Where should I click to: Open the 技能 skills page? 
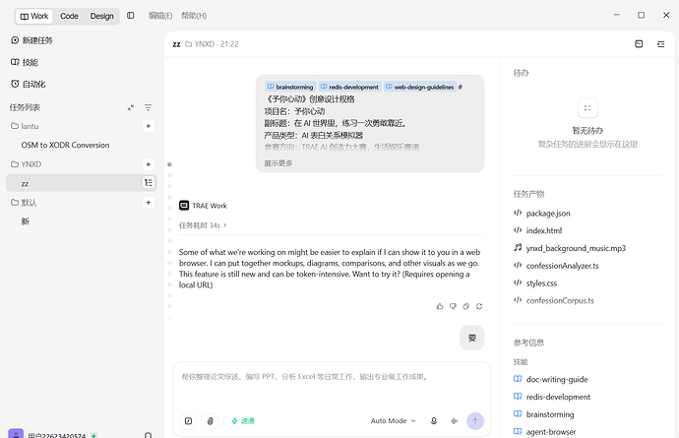(25, 62)
